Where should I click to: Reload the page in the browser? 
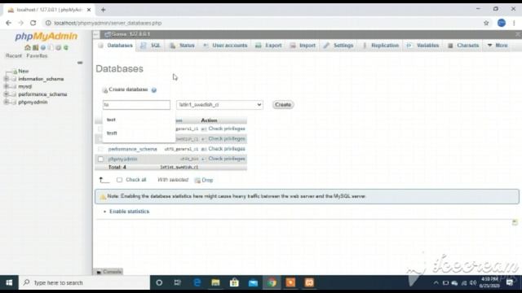pyautogui.click(x=33, y=23)
